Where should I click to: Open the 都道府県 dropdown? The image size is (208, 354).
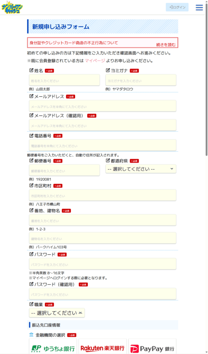point(141,169)
